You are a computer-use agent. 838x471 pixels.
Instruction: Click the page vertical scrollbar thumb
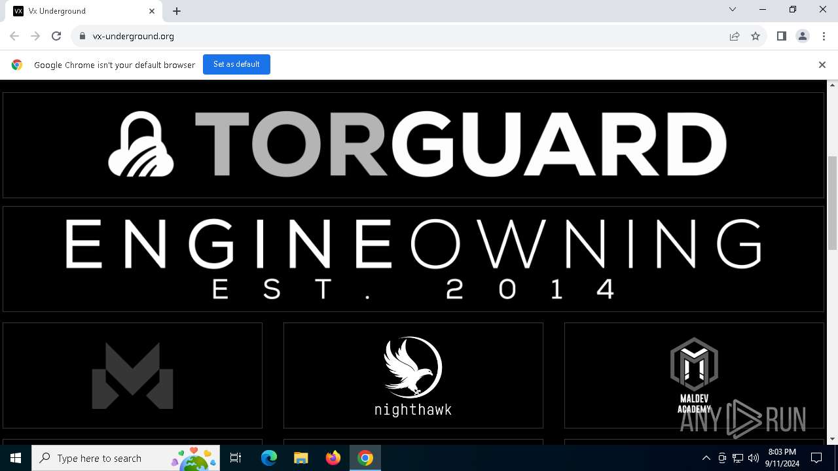click(833, 203)
